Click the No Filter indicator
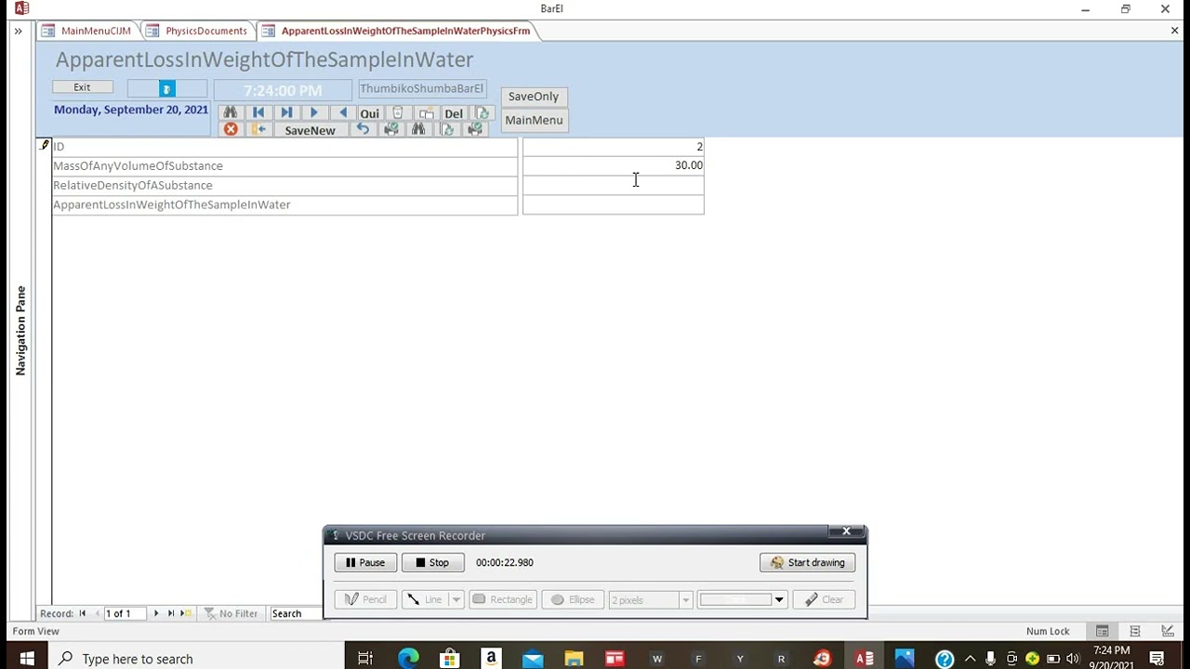Screen dimensions: 1190x669 pyautogui.click(x=231, y=613)
